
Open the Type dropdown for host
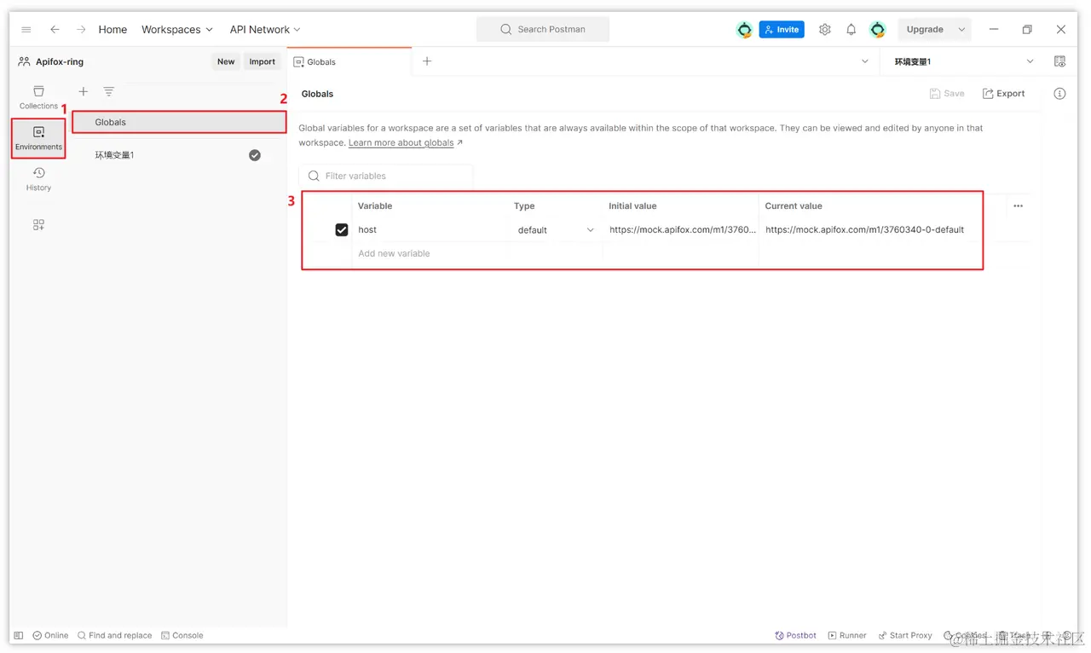(556, 230)
